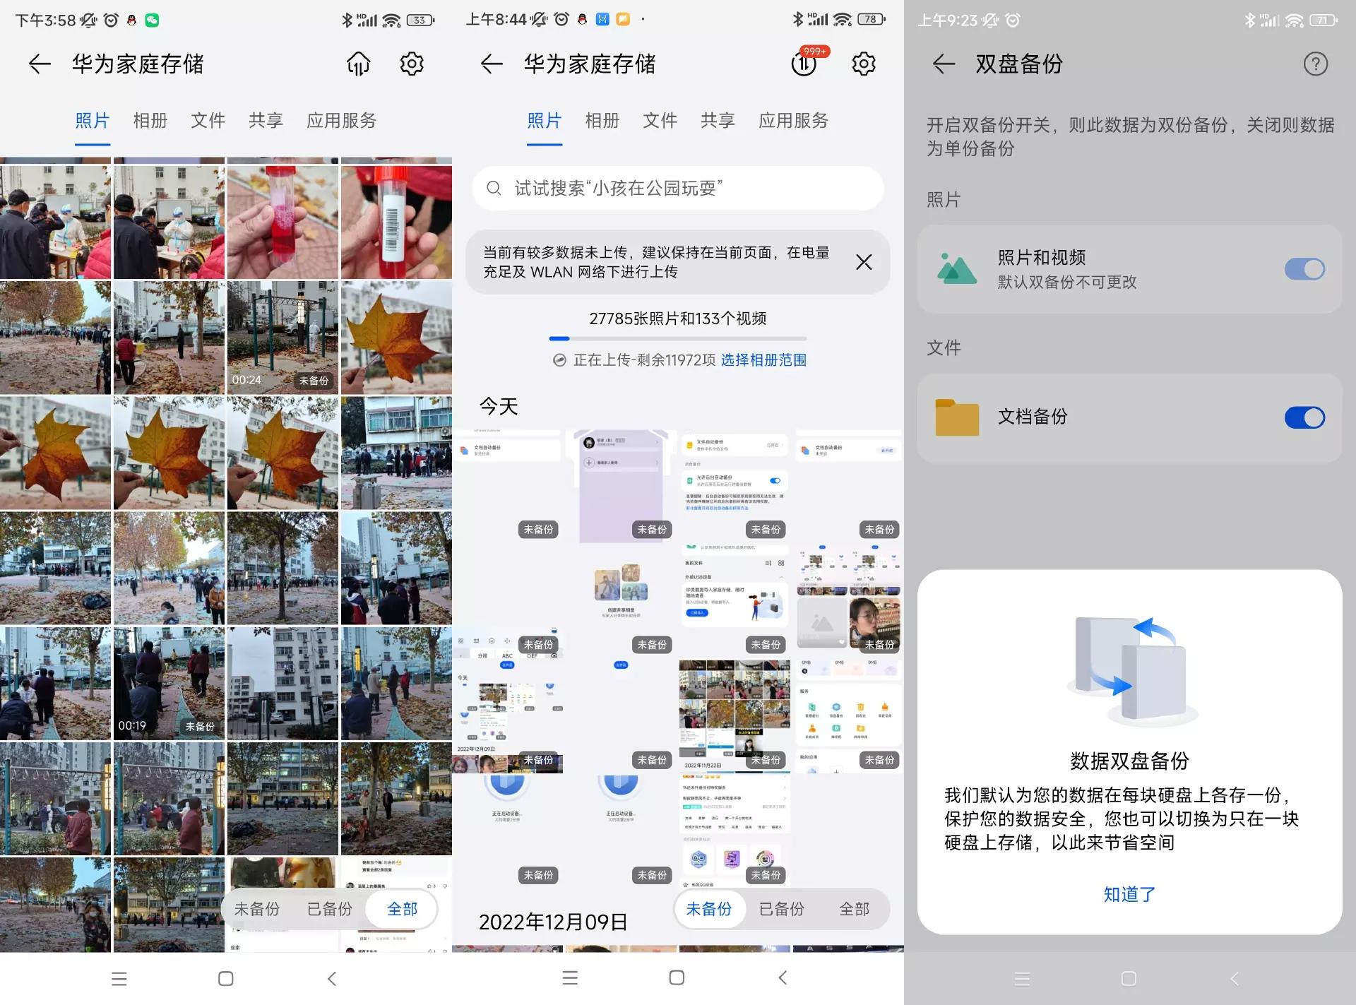Open the upload task list with 999+ badge
1356x1005 pixels.
click(x=804, y=64)
